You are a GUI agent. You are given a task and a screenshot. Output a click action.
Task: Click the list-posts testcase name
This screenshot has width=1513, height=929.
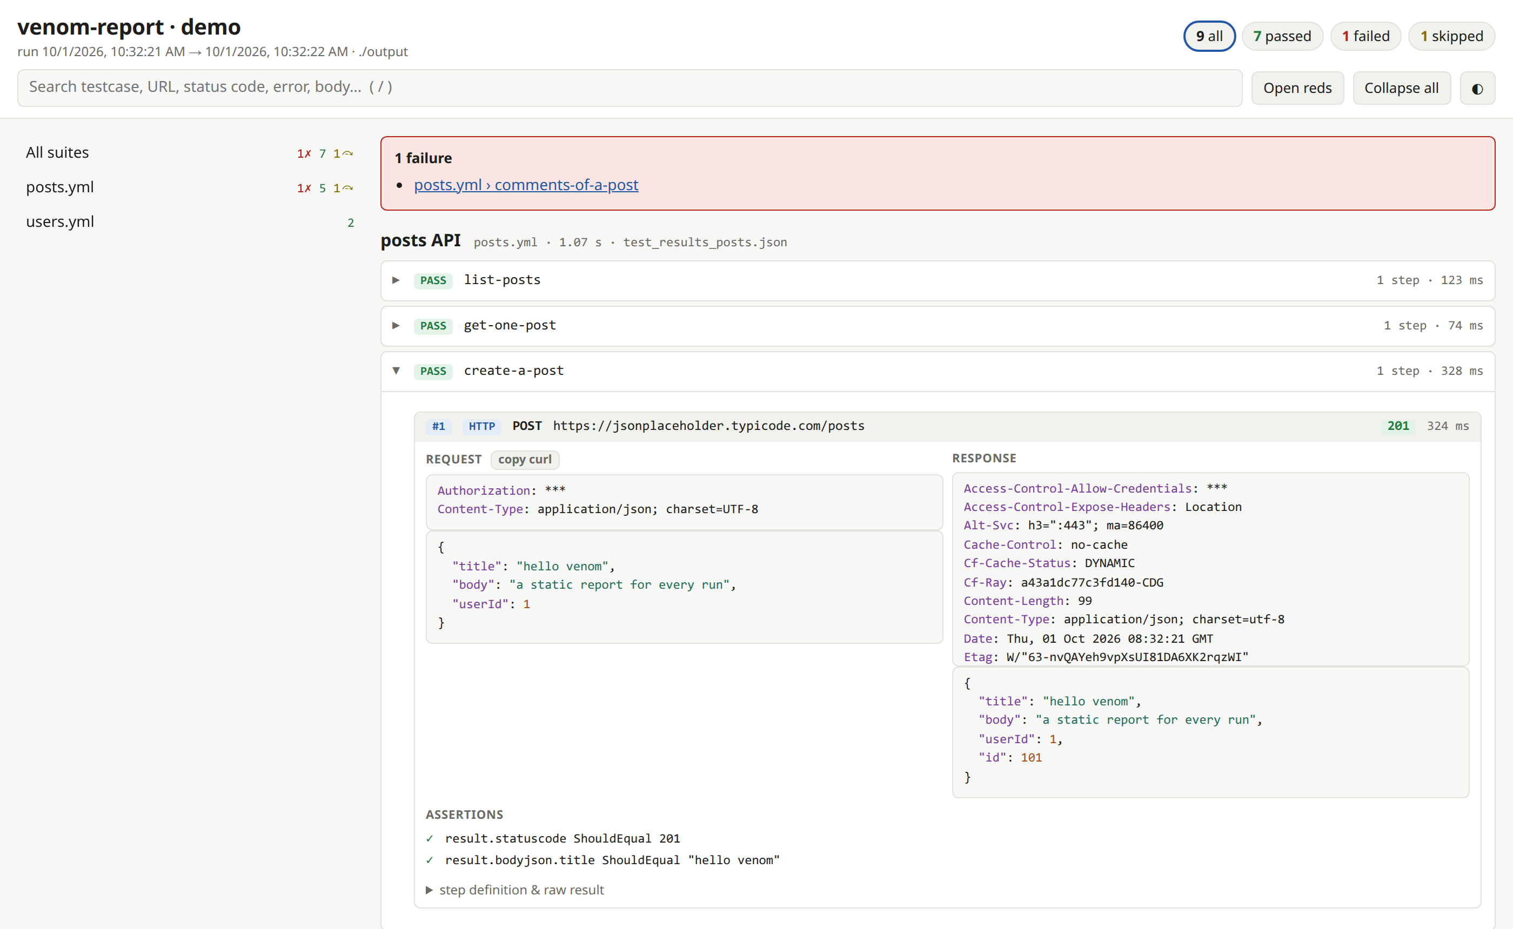click(502, 280)
